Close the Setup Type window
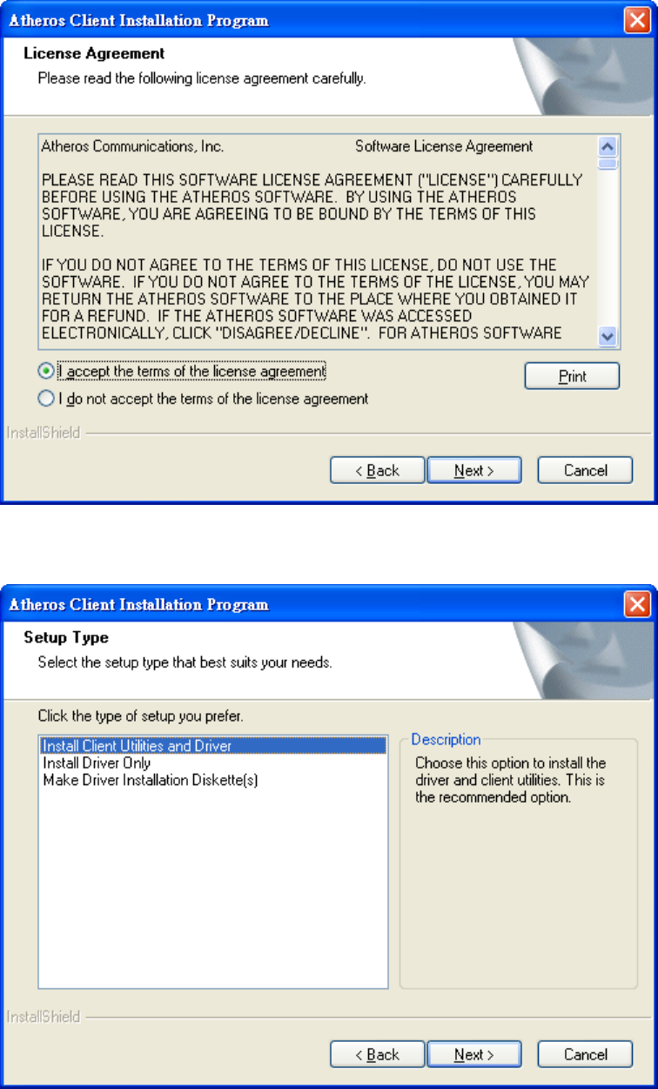658x1089 pixels. click(x=638, y=604)
